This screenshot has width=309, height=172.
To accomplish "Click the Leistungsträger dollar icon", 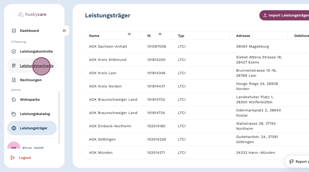I will pos(14,128).
